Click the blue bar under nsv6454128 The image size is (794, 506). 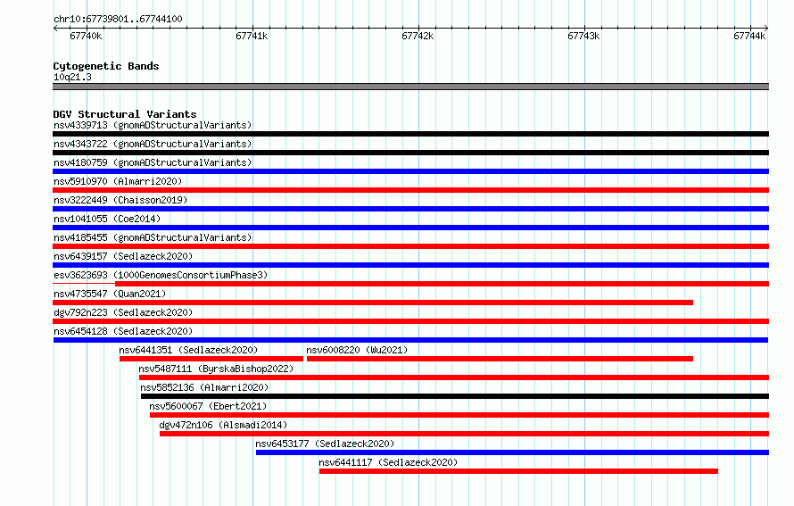pos(410,340)
